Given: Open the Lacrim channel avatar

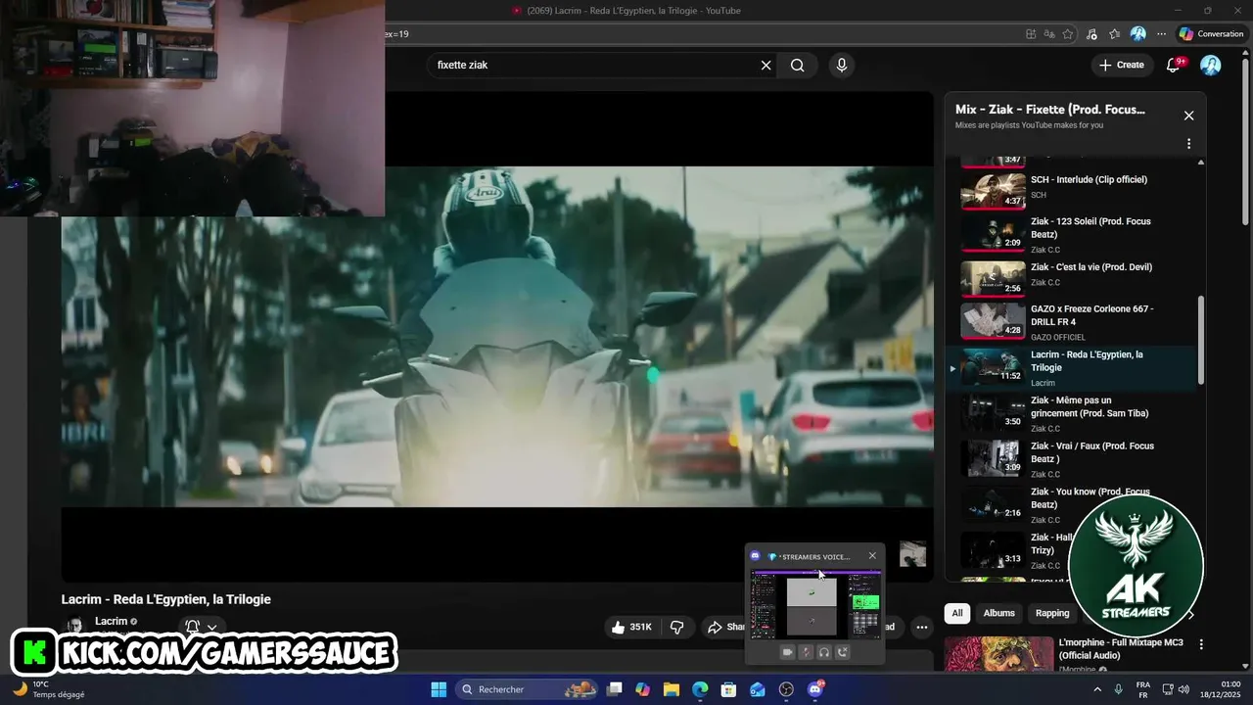Looking at the screenshot, I should click(74, 626).
